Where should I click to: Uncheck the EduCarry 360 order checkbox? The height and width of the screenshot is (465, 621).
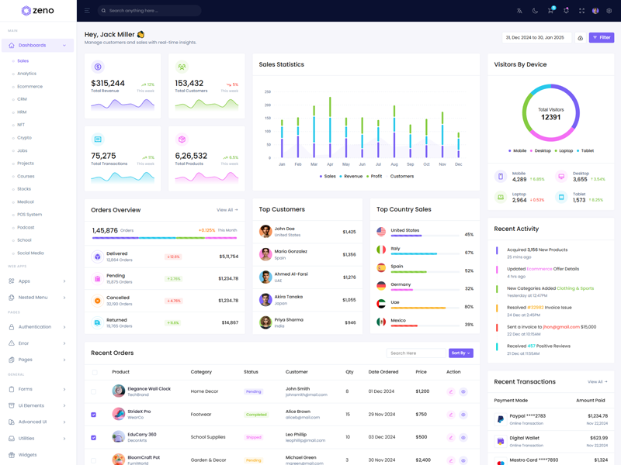pyautogui.click(x=94, y=437)
